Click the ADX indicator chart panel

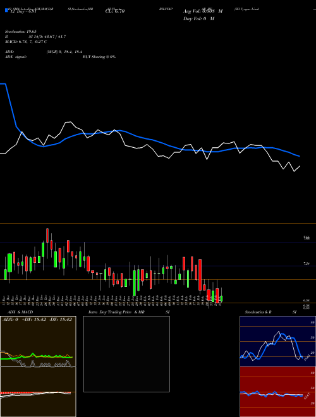pos(38,341)
